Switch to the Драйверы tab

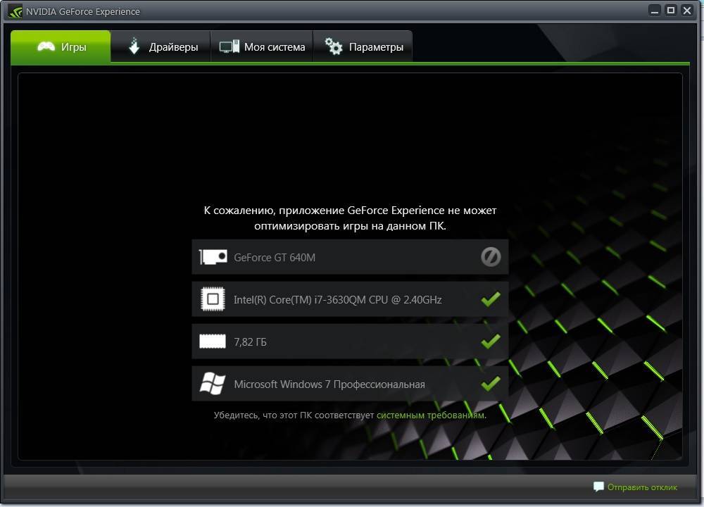[x=161, y=46]
